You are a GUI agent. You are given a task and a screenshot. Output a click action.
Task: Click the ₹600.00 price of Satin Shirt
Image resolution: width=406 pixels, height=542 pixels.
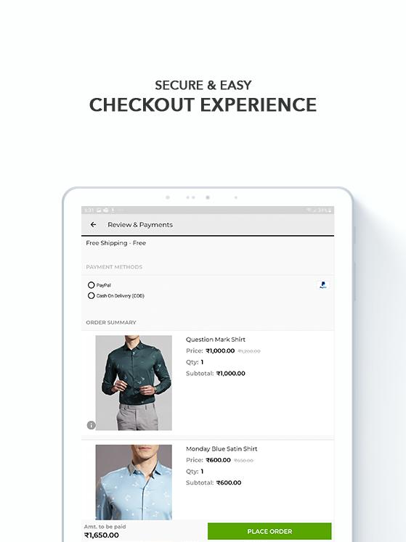click(218, 460)
